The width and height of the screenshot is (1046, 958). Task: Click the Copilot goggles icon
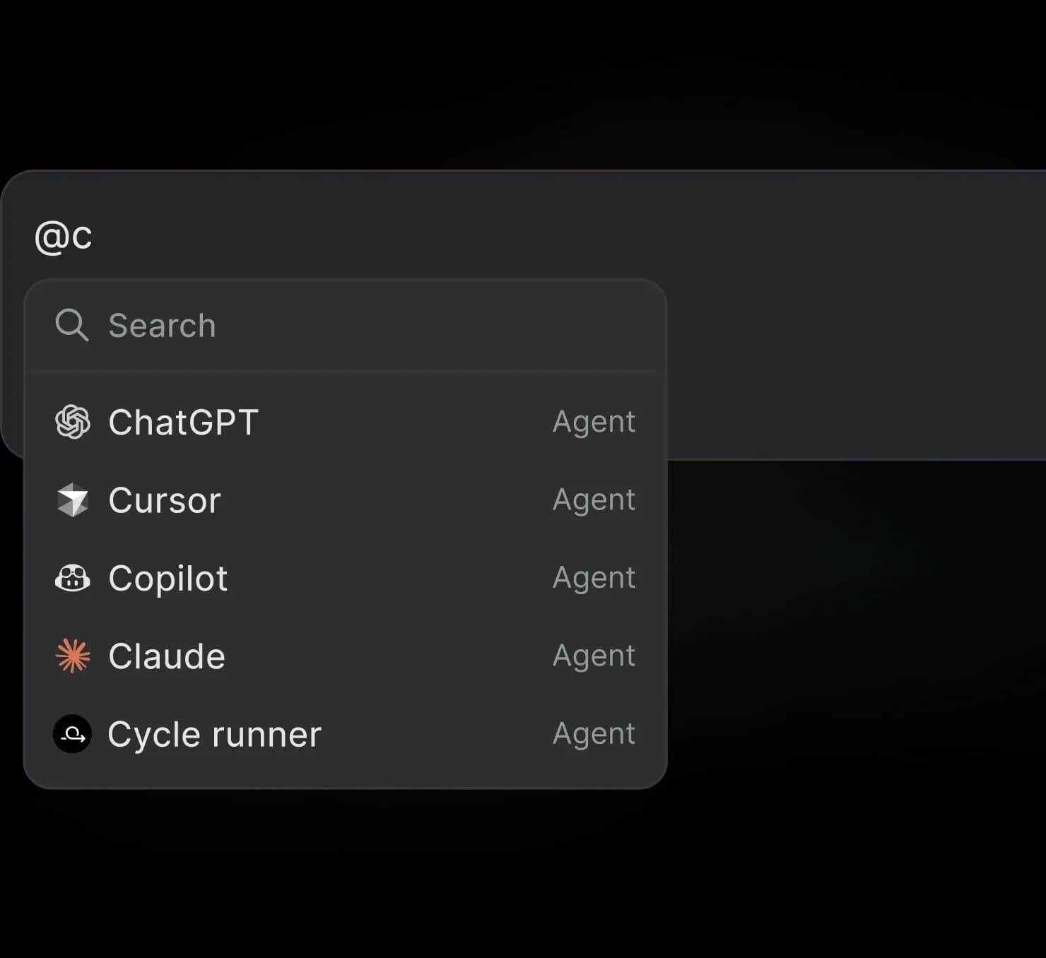coord(73,578)
